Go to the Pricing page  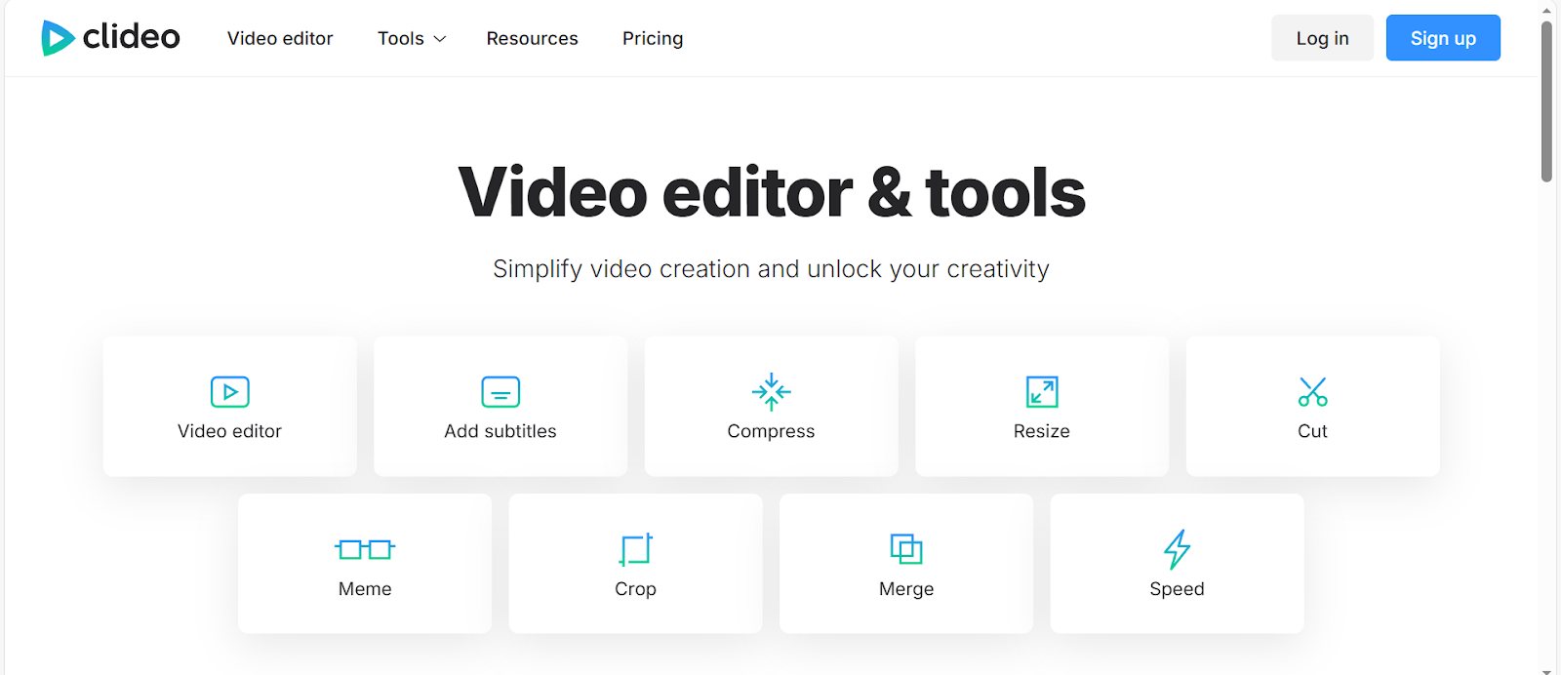[653, 39]
